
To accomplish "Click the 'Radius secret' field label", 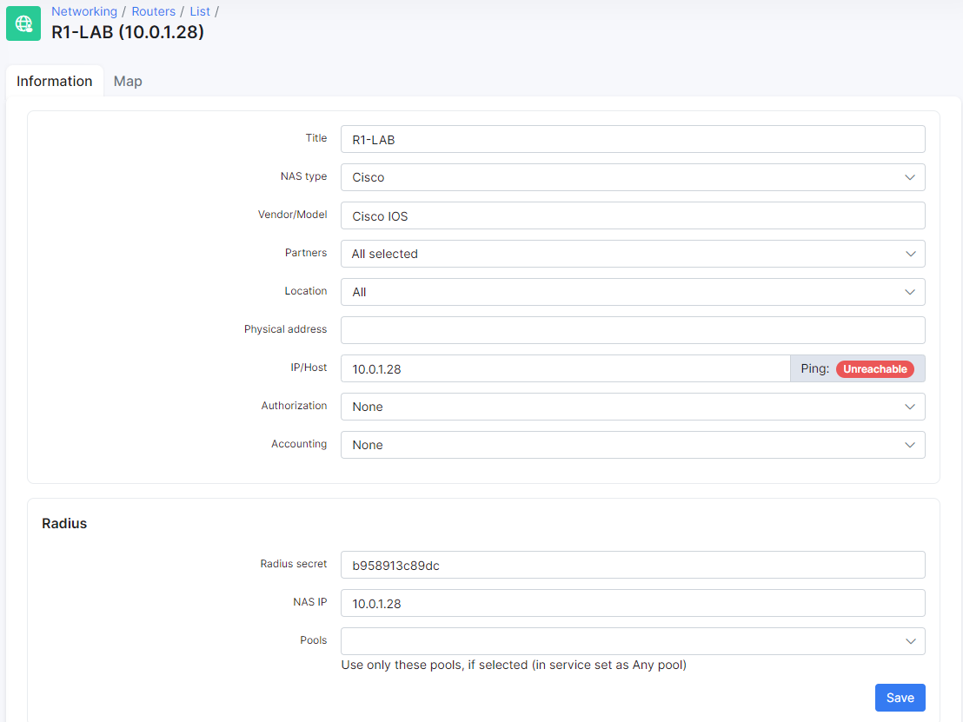I will (x=293, y=564).
